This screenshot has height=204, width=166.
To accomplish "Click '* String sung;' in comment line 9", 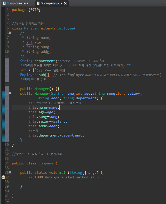I will tap(36, 47).
